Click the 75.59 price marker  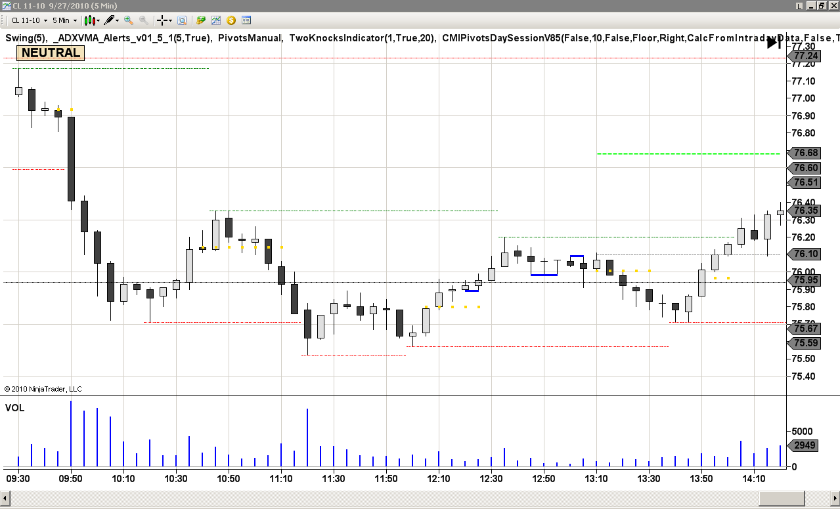(805, 342)
